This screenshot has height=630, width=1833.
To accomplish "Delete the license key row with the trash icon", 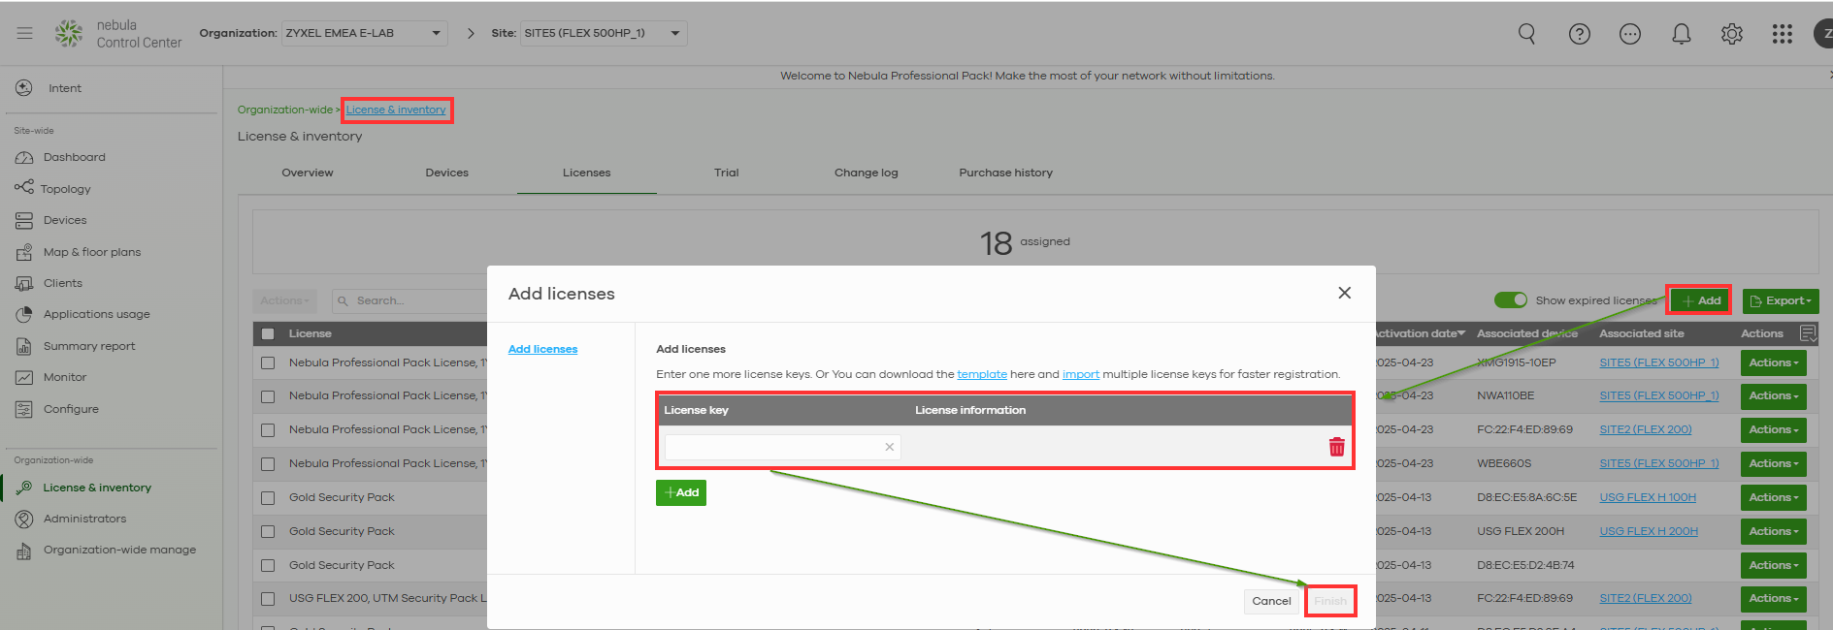I will click(1336, 447).
